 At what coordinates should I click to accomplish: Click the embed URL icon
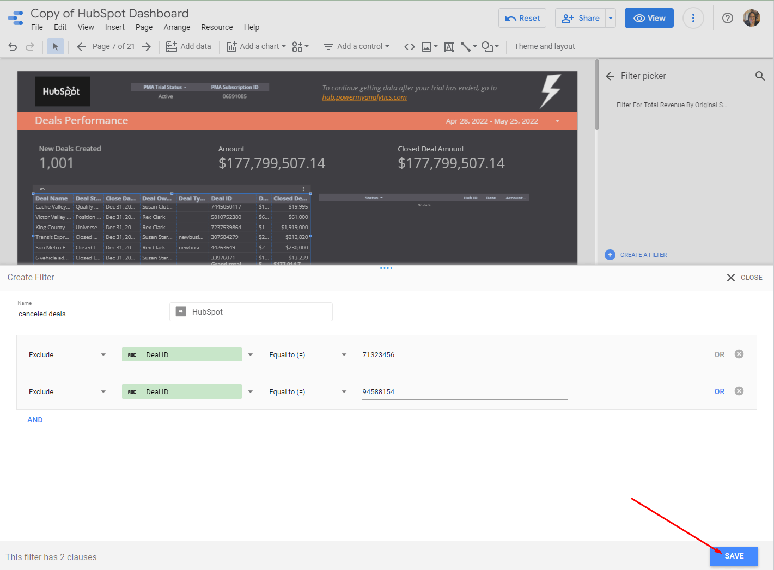pyautogui.click(x=409, y=46)
